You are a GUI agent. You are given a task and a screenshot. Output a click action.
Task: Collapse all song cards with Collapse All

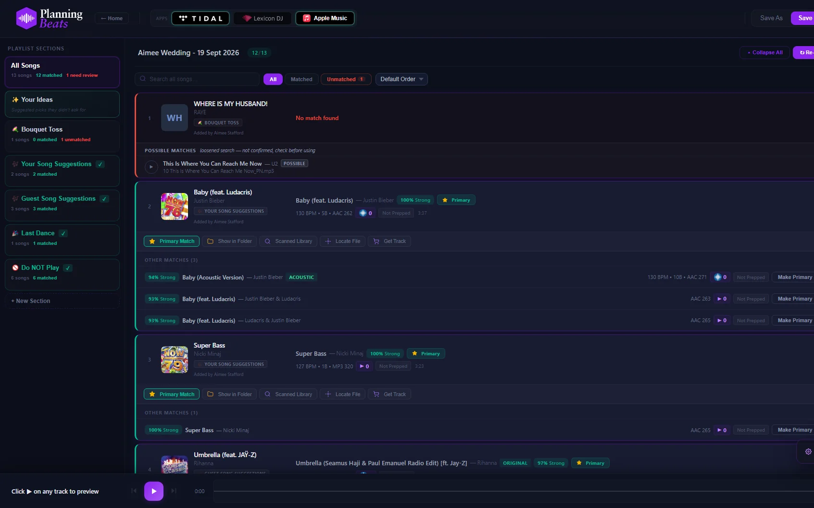[764, 52]
